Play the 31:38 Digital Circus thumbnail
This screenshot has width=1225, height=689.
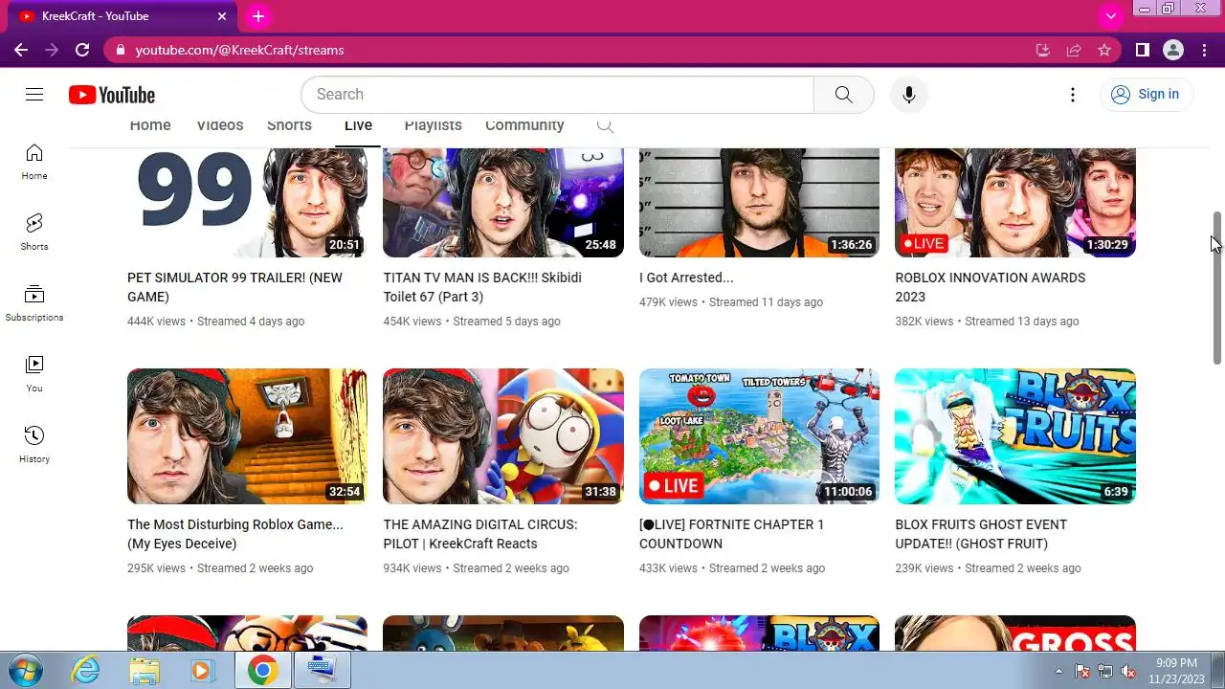(503, 436)
